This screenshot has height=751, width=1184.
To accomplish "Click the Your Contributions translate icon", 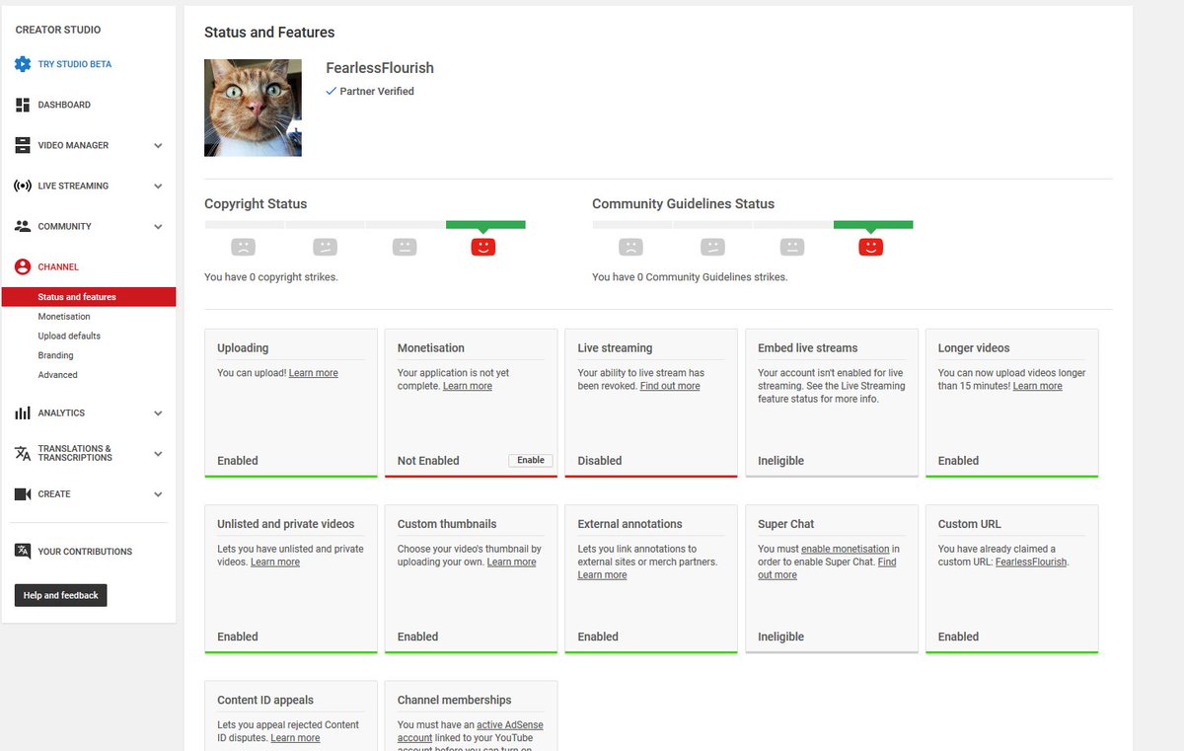I will (x=23, y=551).
